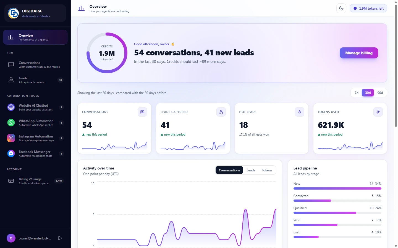Viewport: 398px width, 248px height.
Task: Click the Conversations sidebar label
Action: tap(29, 63)
